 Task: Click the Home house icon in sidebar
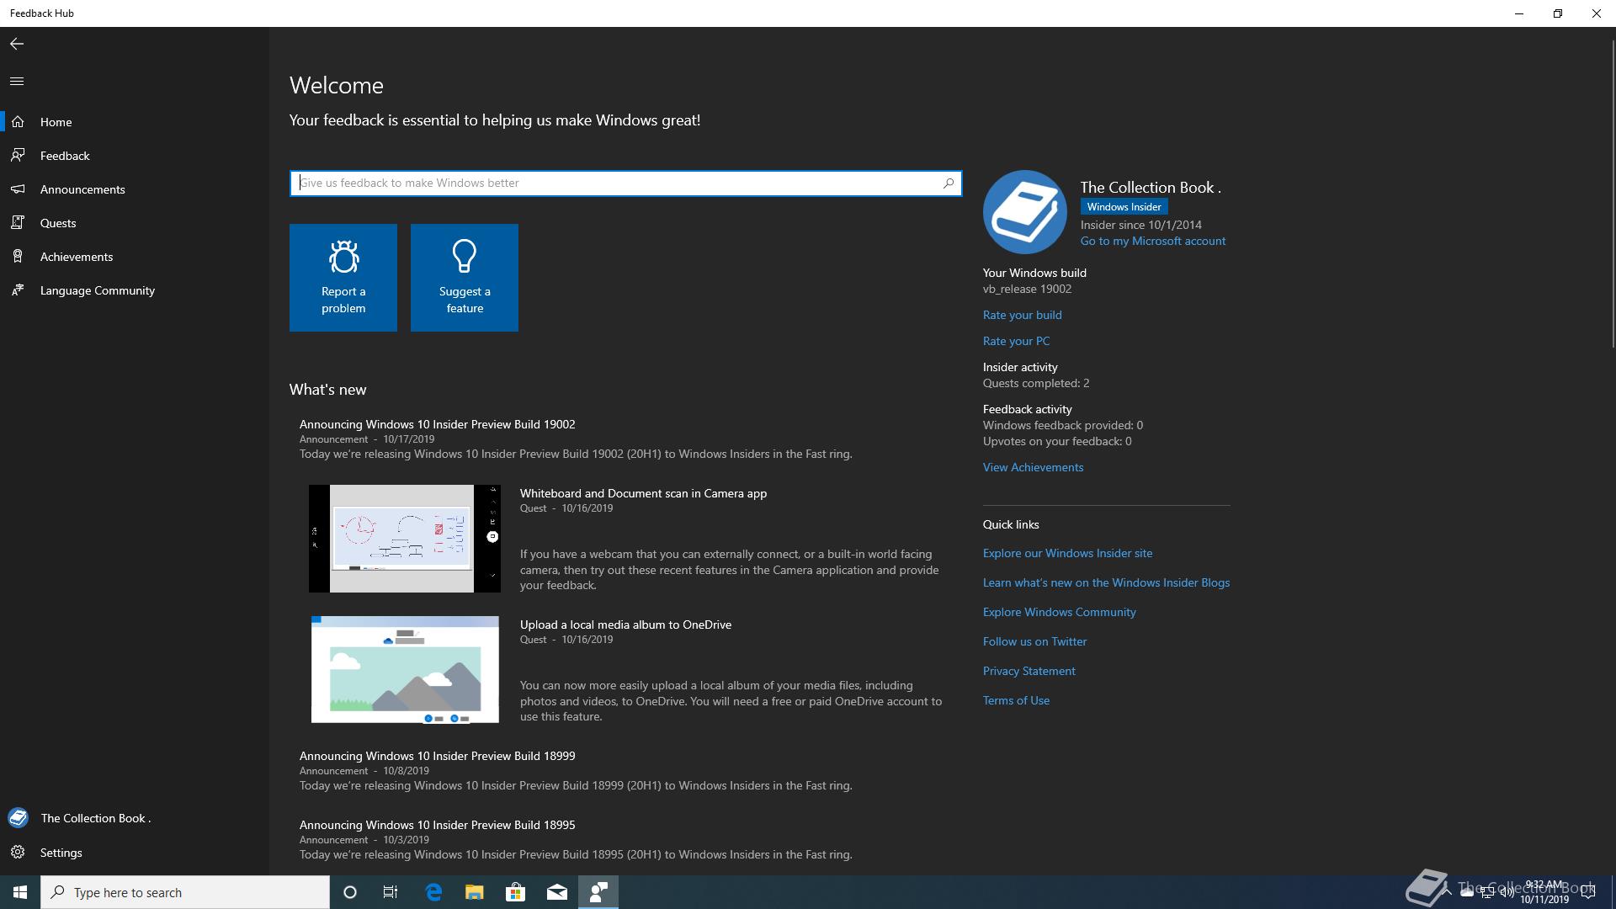(18, 122)
